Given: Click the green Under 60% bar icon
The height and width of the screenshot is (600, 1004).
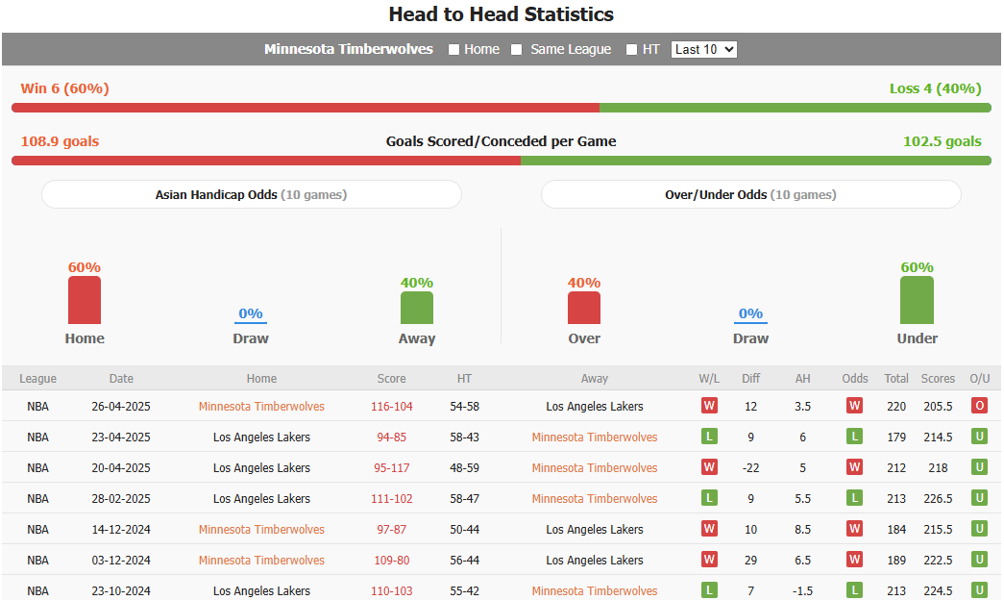Looking at the screenshot, I should 917,299.
